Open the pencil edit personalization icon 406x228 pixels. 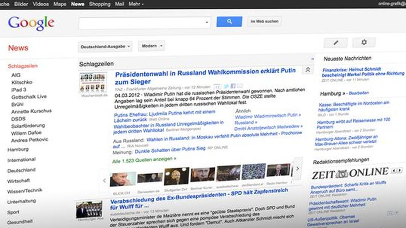coord(336,43)
